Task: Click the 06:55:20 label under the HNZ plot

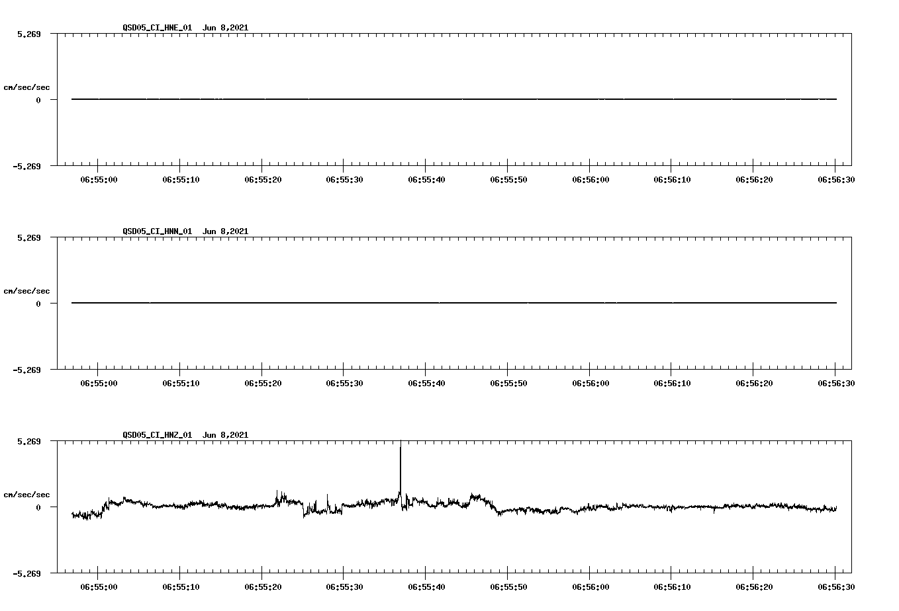Action: pyautogui.click(x=263, y=587)
